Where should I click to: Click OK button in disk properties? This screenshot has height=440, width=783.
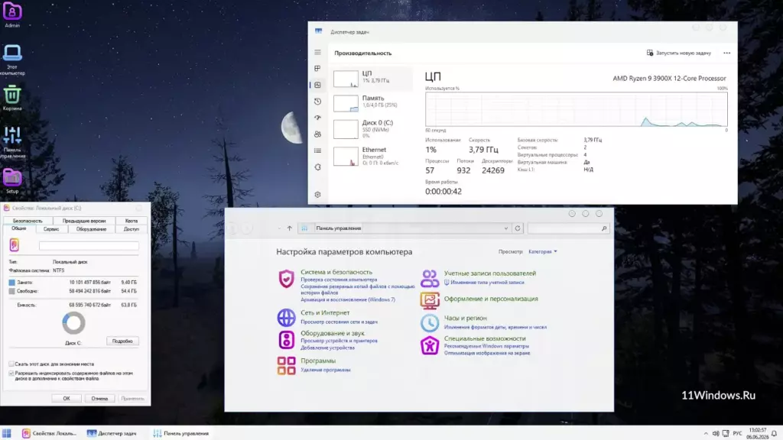click(67, 398)
